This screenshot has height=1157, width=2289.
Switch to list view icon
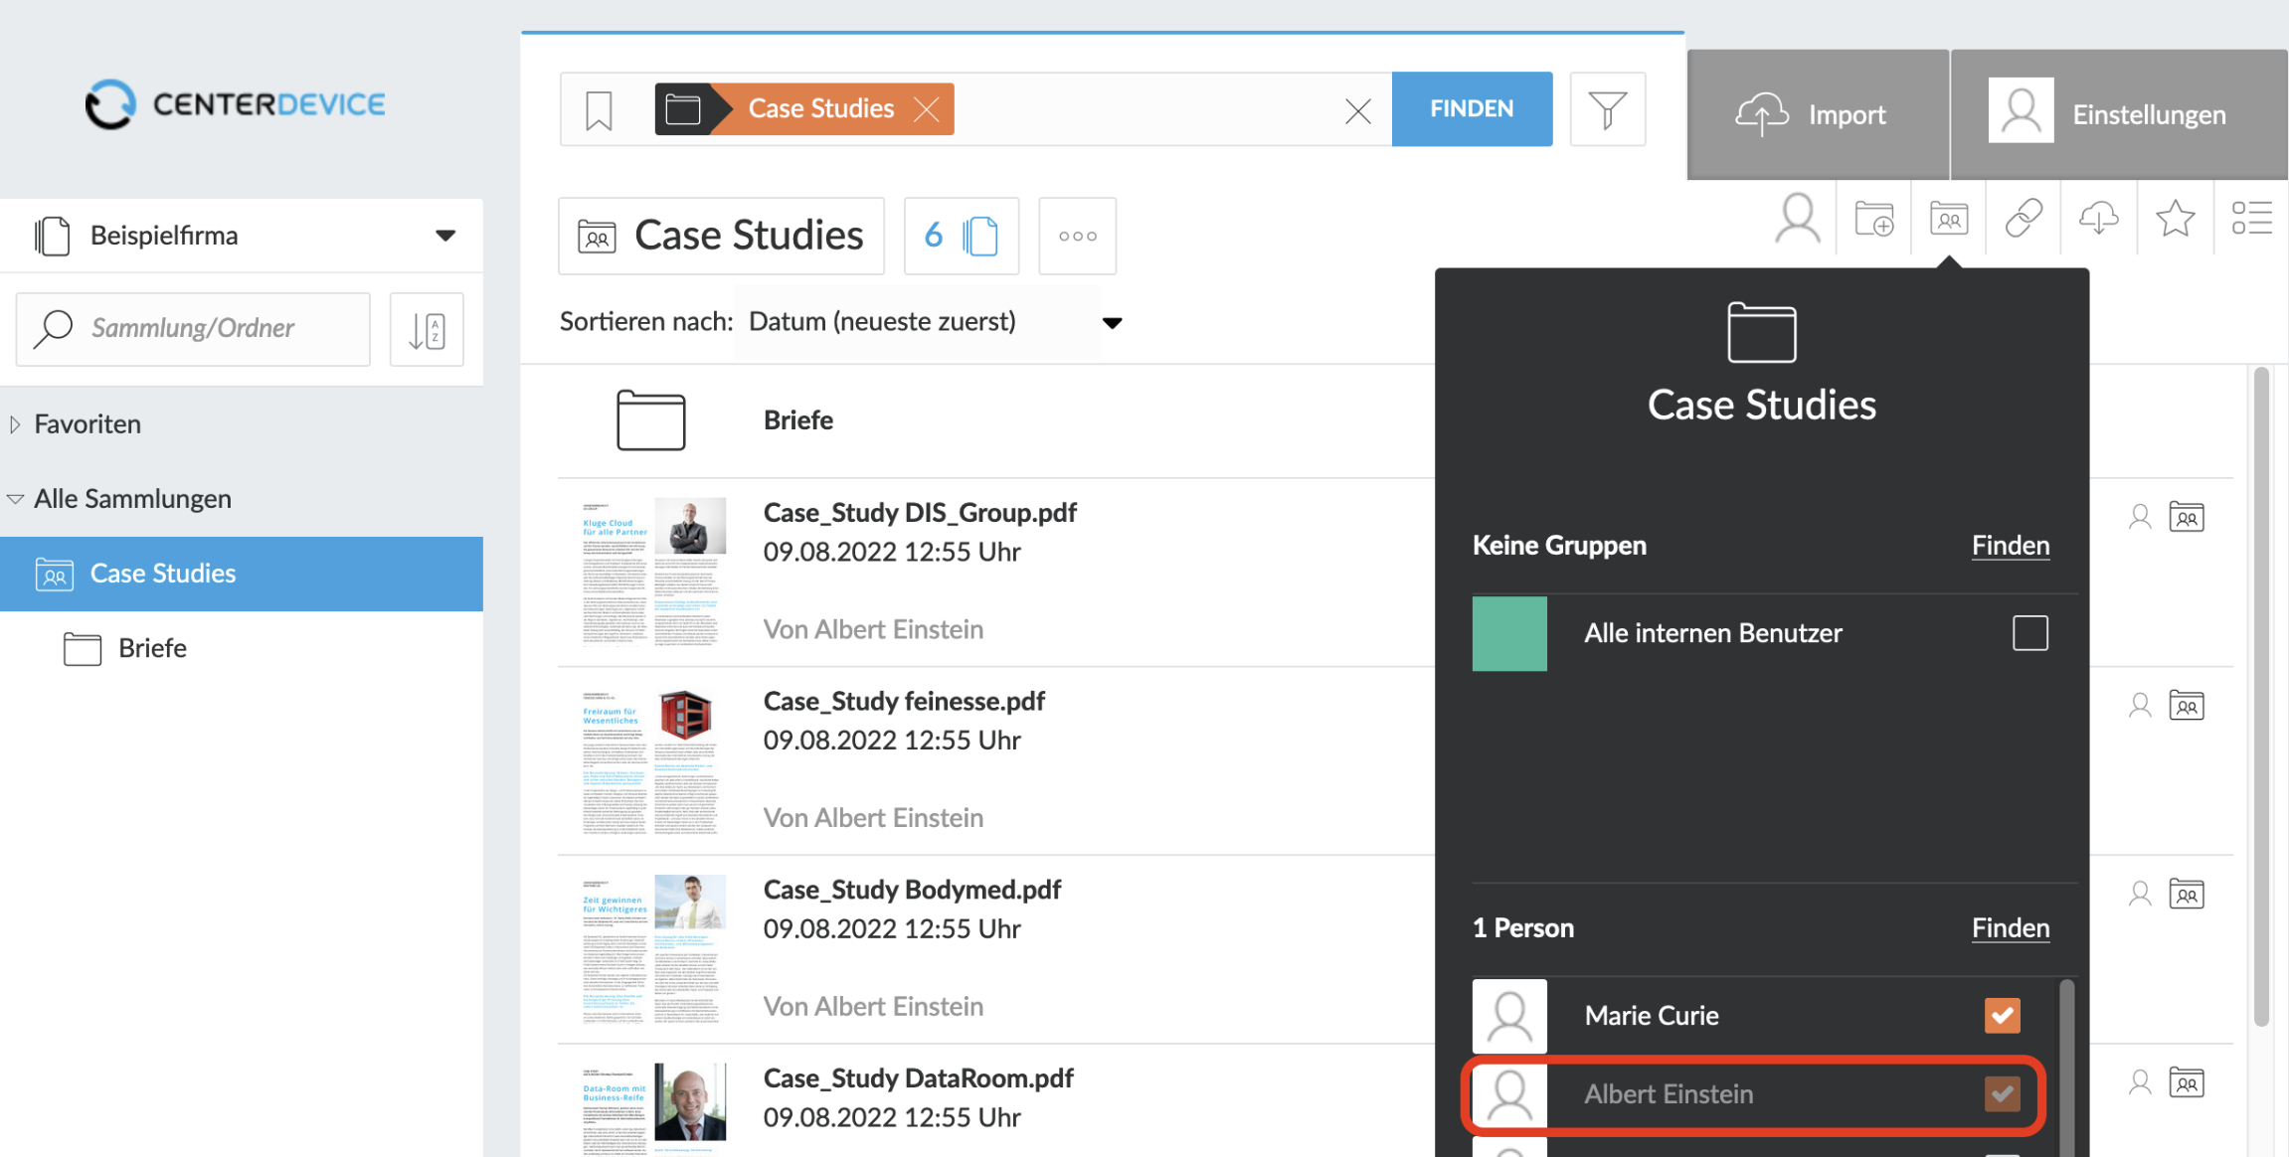tap(2251, 218)
